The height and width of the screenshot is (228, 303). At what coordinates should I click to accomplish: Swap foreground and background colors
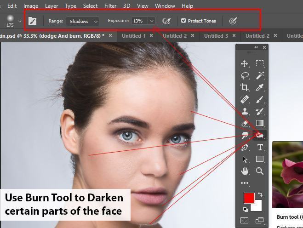pos(261,195)
